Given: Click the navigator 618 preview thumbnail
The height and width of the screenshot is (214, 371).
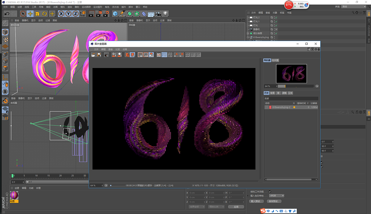Looking at the screenshot, I should point(291,74).
